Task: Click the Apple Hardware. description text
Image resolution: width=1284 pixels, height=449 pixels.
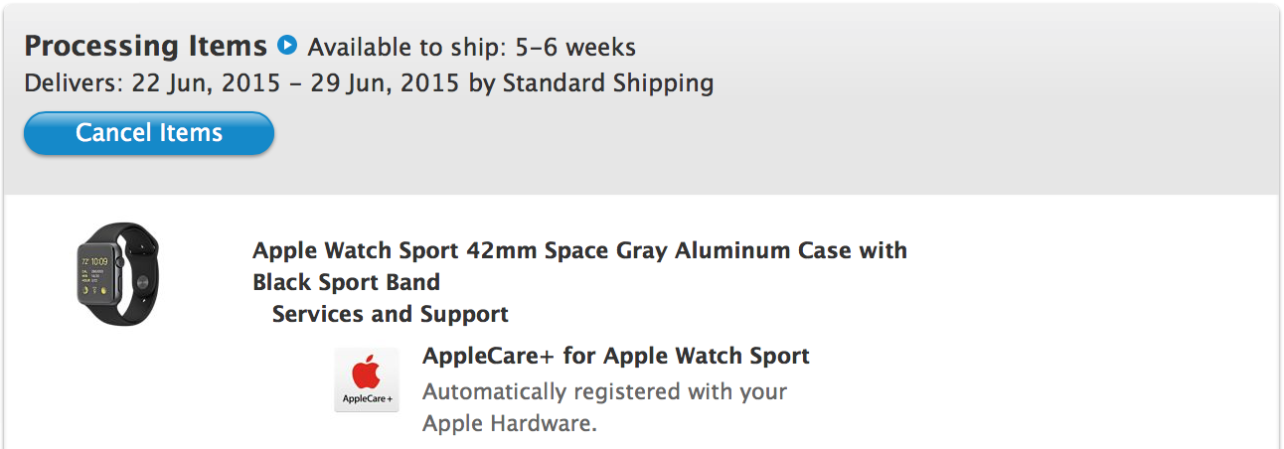Action: point(510,423)
